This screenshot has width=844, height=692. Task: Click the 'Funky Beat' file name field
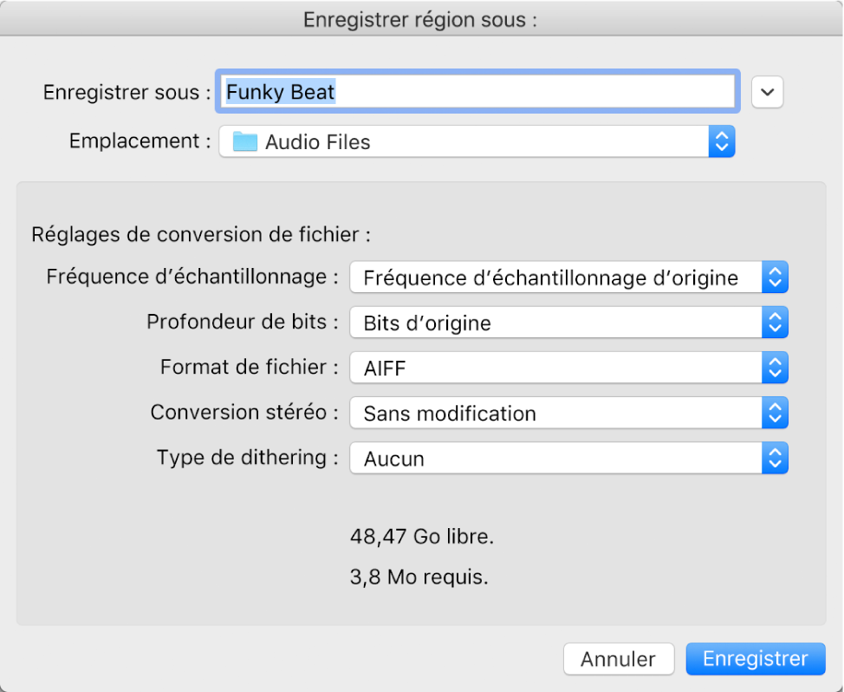(x=477, y=92)
